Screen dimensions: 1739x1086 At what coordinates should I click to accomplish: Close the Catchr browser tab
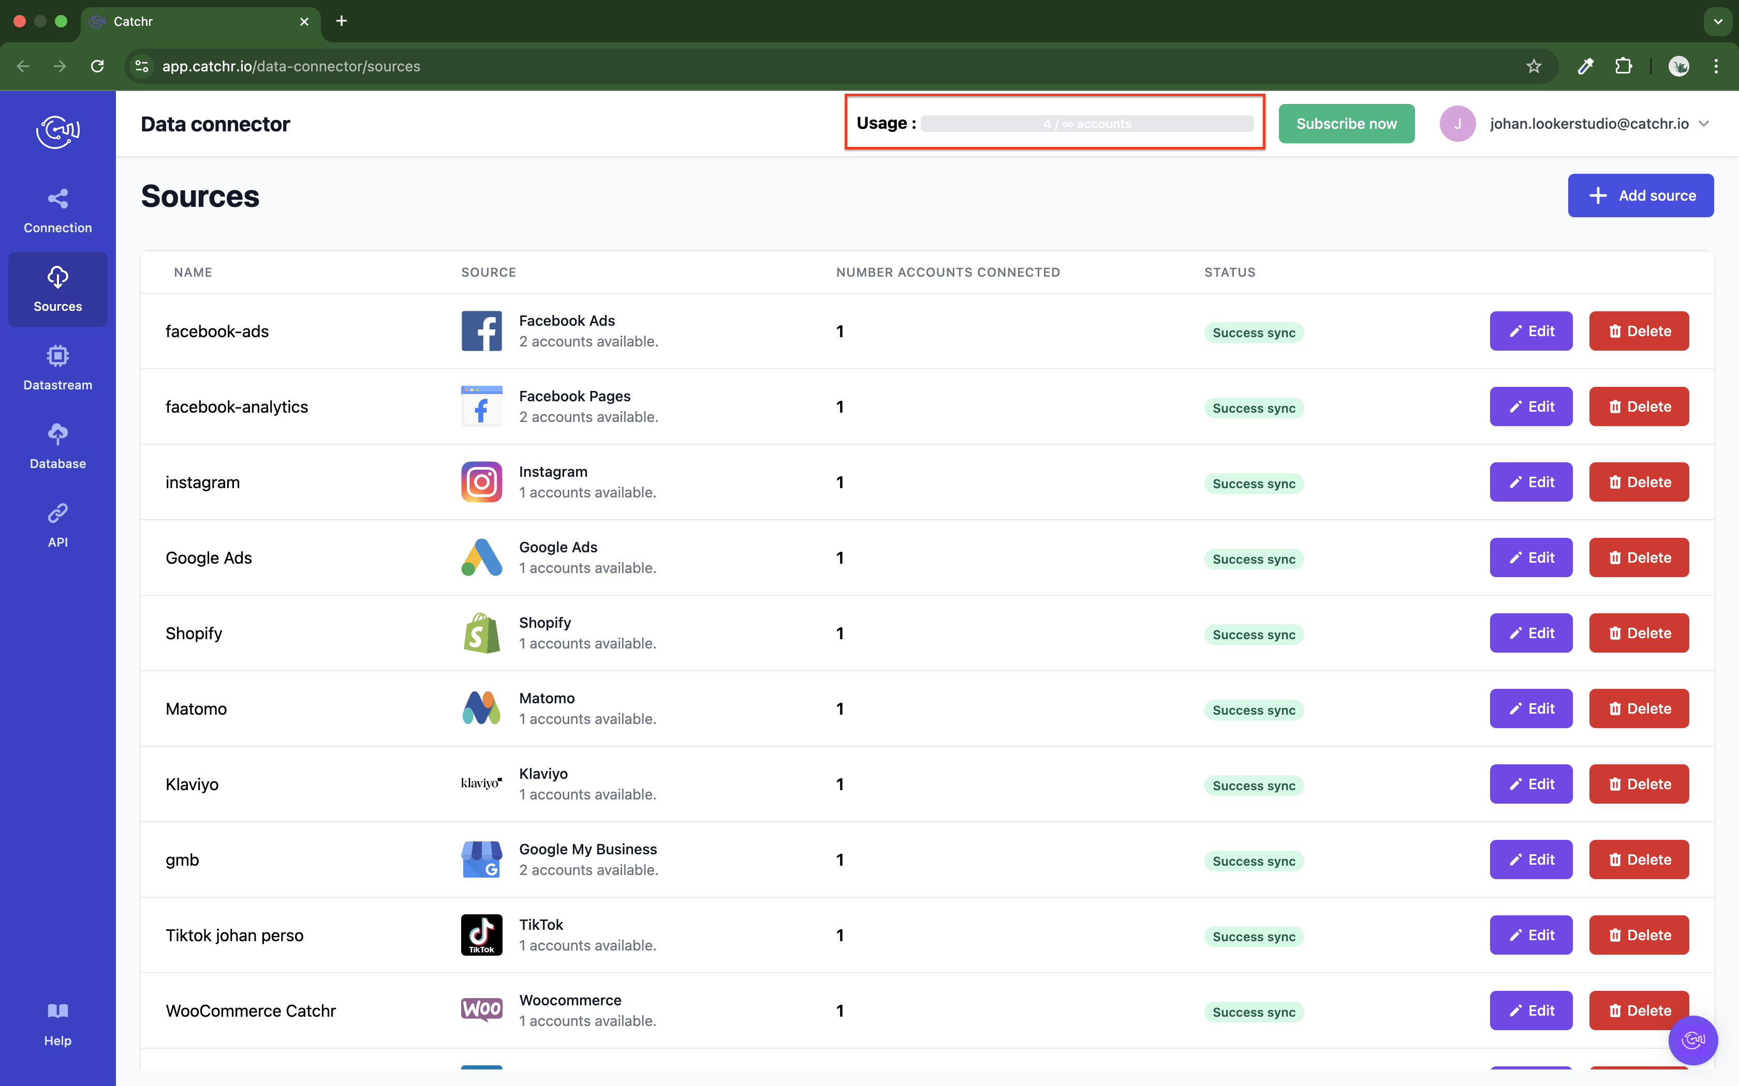click(x=304, y=22)
